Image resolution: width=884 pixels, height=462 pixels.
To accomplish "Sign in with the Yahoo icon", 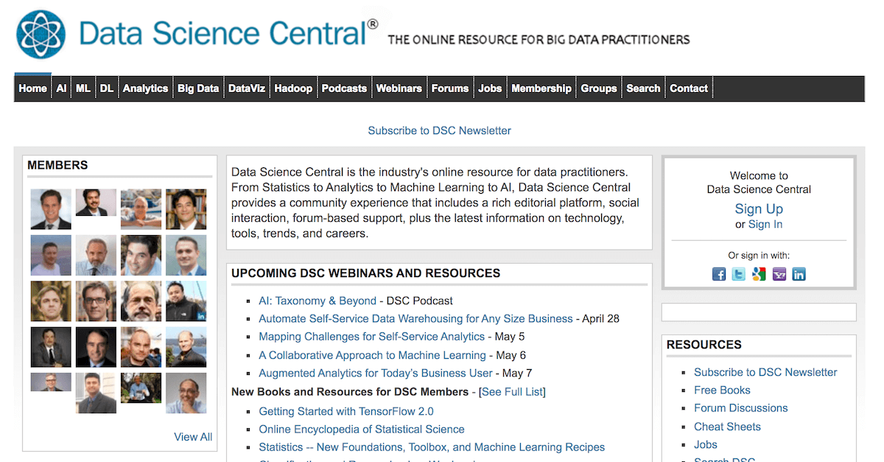I will [x=779, y=273].
